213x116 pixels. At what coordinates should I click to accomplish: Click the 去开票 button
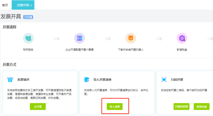(38, 106)
